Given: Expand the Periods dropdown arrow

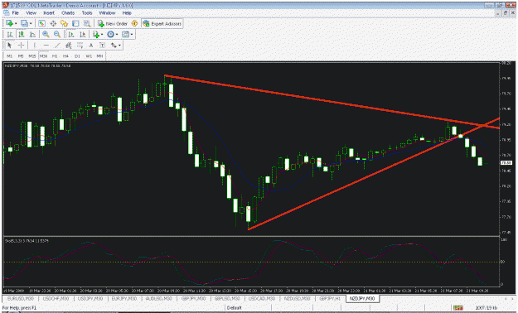Looking at the screenshot, I should click(x=117, y=35).
